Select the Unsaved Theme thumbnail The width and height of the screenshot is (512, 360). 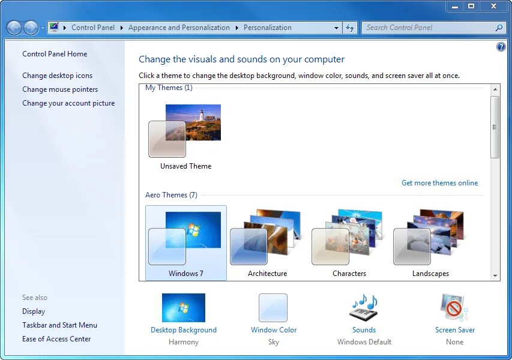click(185, 131)
